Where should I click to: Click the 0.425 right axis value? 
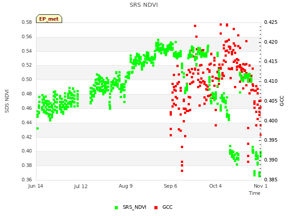[x=271, y=22]
